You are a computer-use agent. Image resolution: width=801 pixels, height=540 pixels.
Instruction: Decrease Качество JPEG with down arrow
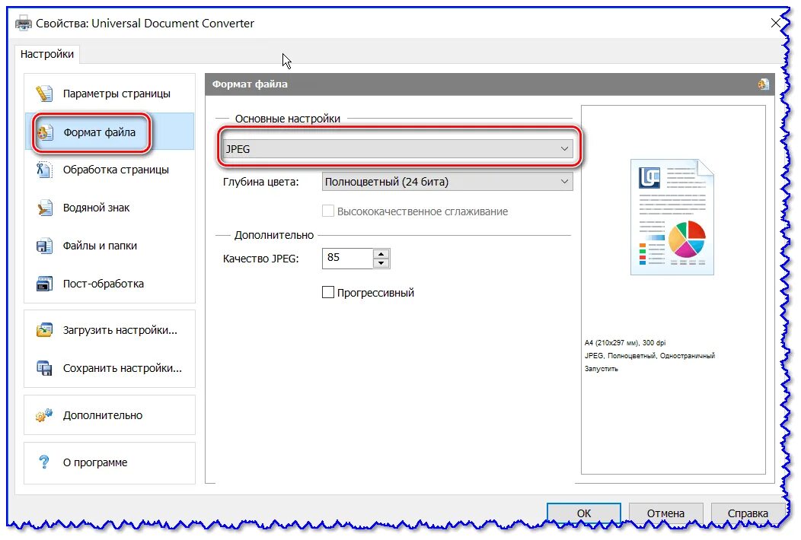coord(381,263)
